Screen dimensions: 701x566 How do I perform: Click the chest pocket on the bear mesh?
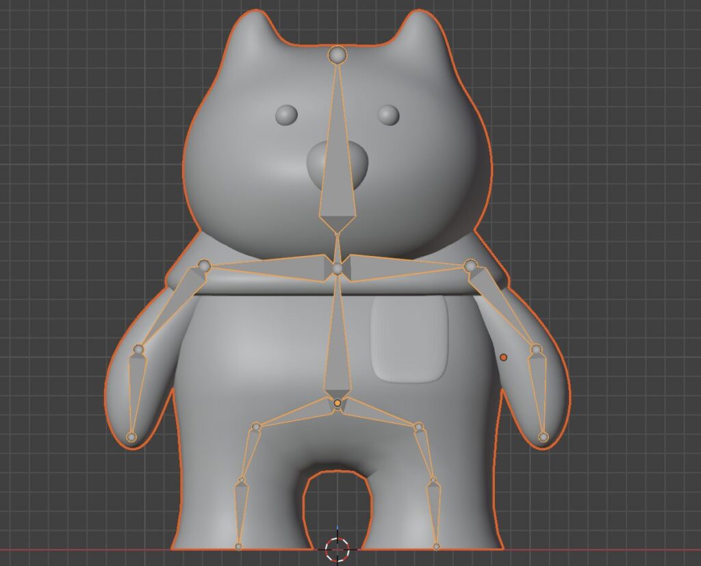(x=409, y=339)
